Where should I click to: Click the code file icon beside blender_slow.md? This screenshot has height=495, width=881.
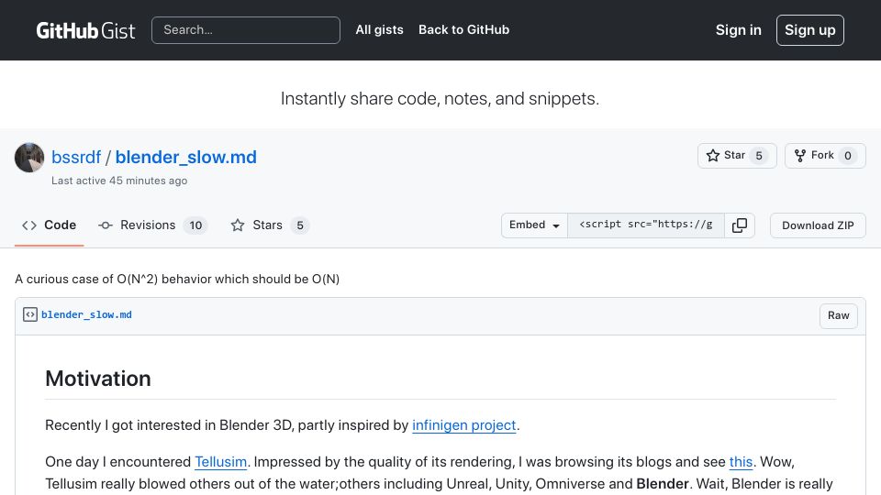[30, 314]
